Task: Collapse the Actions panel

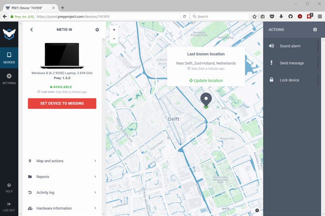Action: pyautogui.click(x=315, y=29)
